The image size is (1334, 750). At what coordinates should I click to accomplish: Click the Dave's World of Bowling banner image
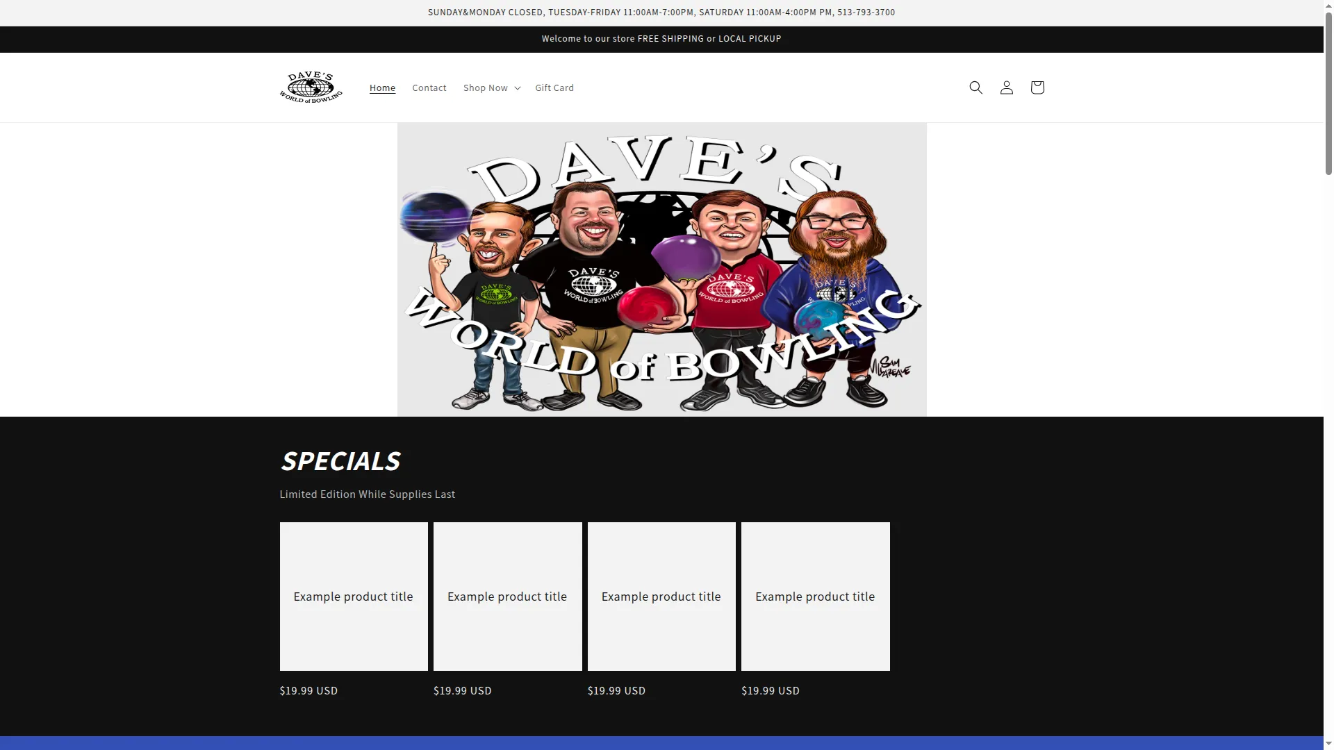coord(661,269)
